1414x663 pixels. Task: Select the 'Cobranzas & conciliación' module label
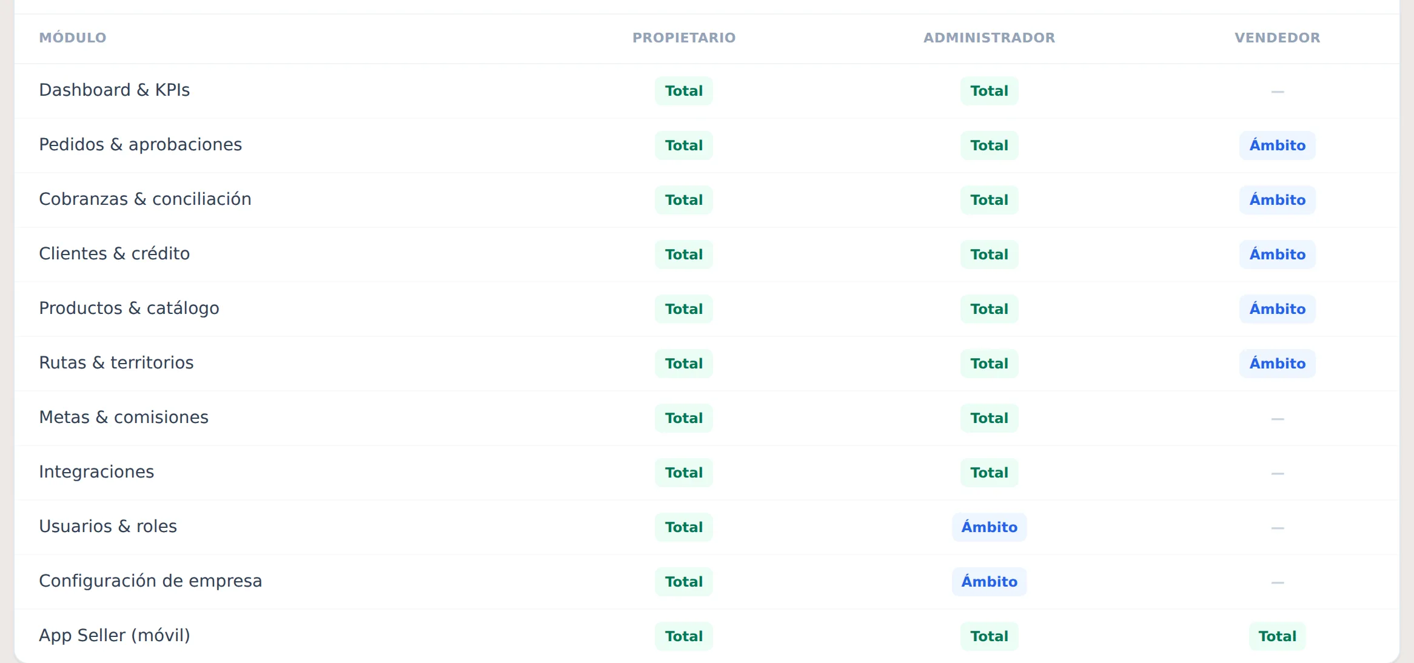(146, 199)
